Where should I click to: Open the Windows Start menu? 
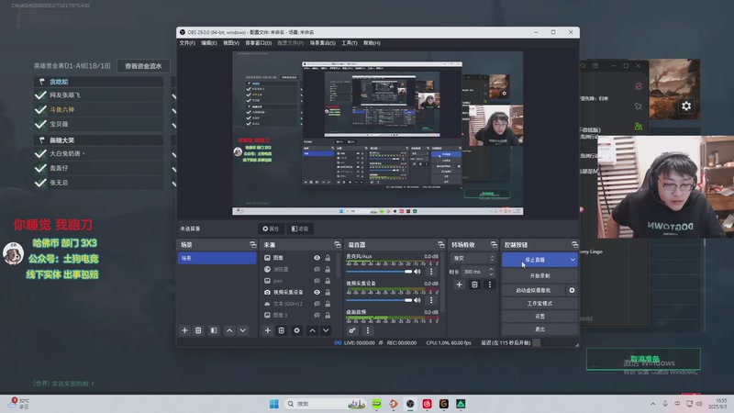(273, 404)
